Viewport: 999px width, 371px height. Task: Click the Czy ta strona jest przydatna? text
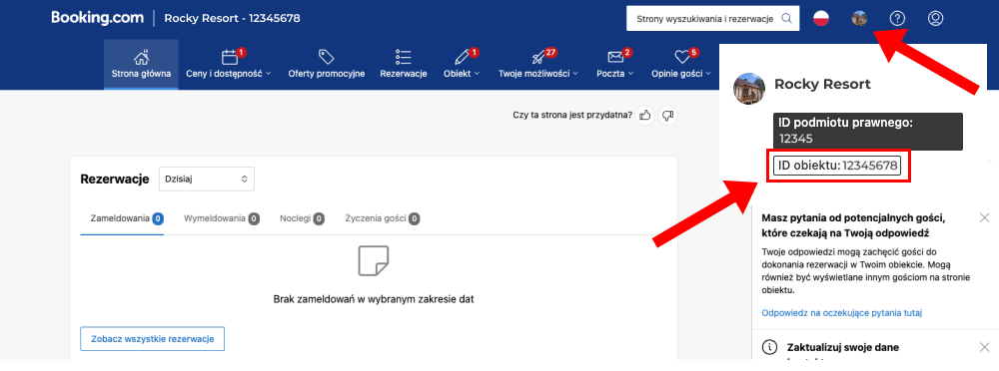pyautogui.click(x=572, y=115)
